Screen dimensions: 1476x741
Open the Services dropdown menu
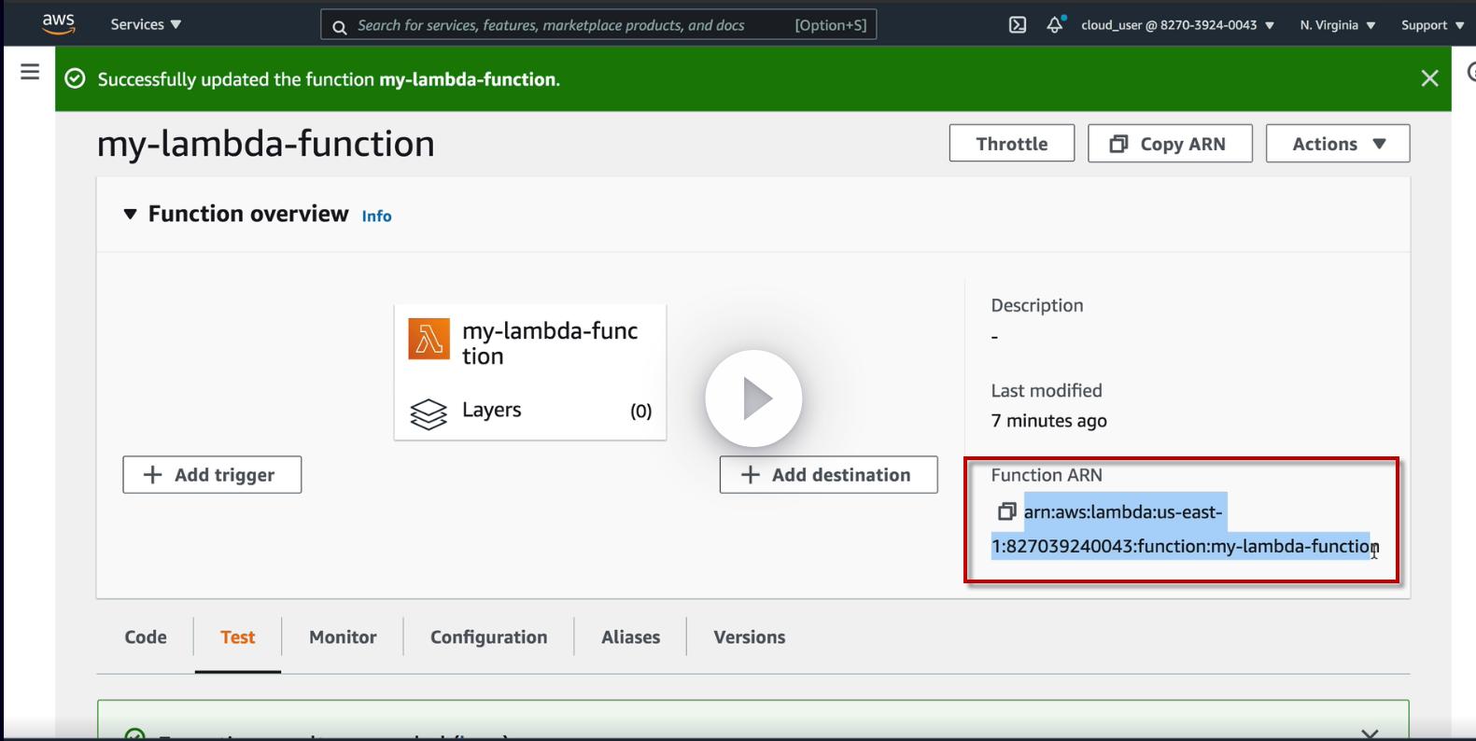(146, 25)
